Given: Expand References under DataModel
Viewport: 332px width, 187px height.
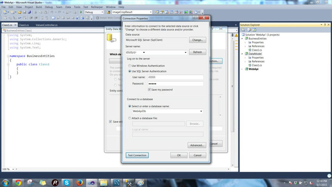Looking at the screenshot, I should tap(245, 61).
